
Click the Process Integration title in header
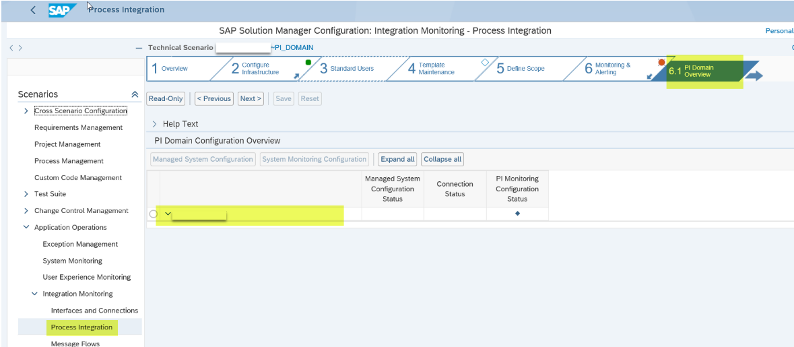click(126, 9)
